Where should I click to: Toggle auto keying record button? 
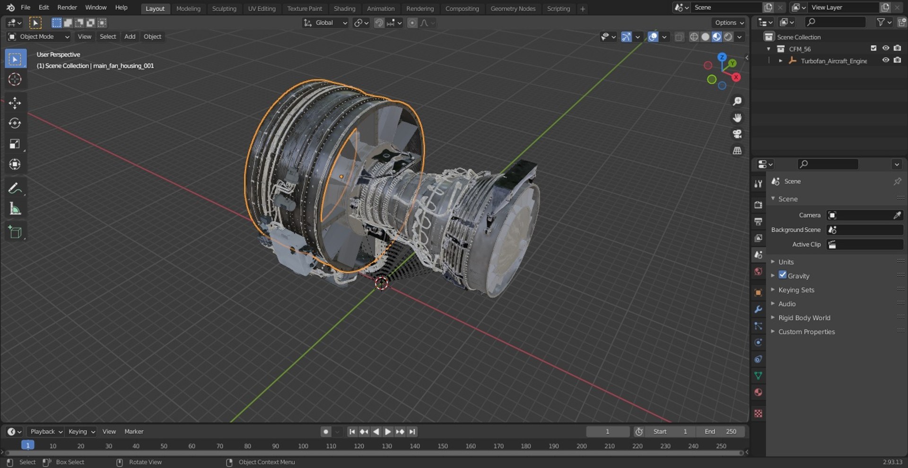pos(326,432)
